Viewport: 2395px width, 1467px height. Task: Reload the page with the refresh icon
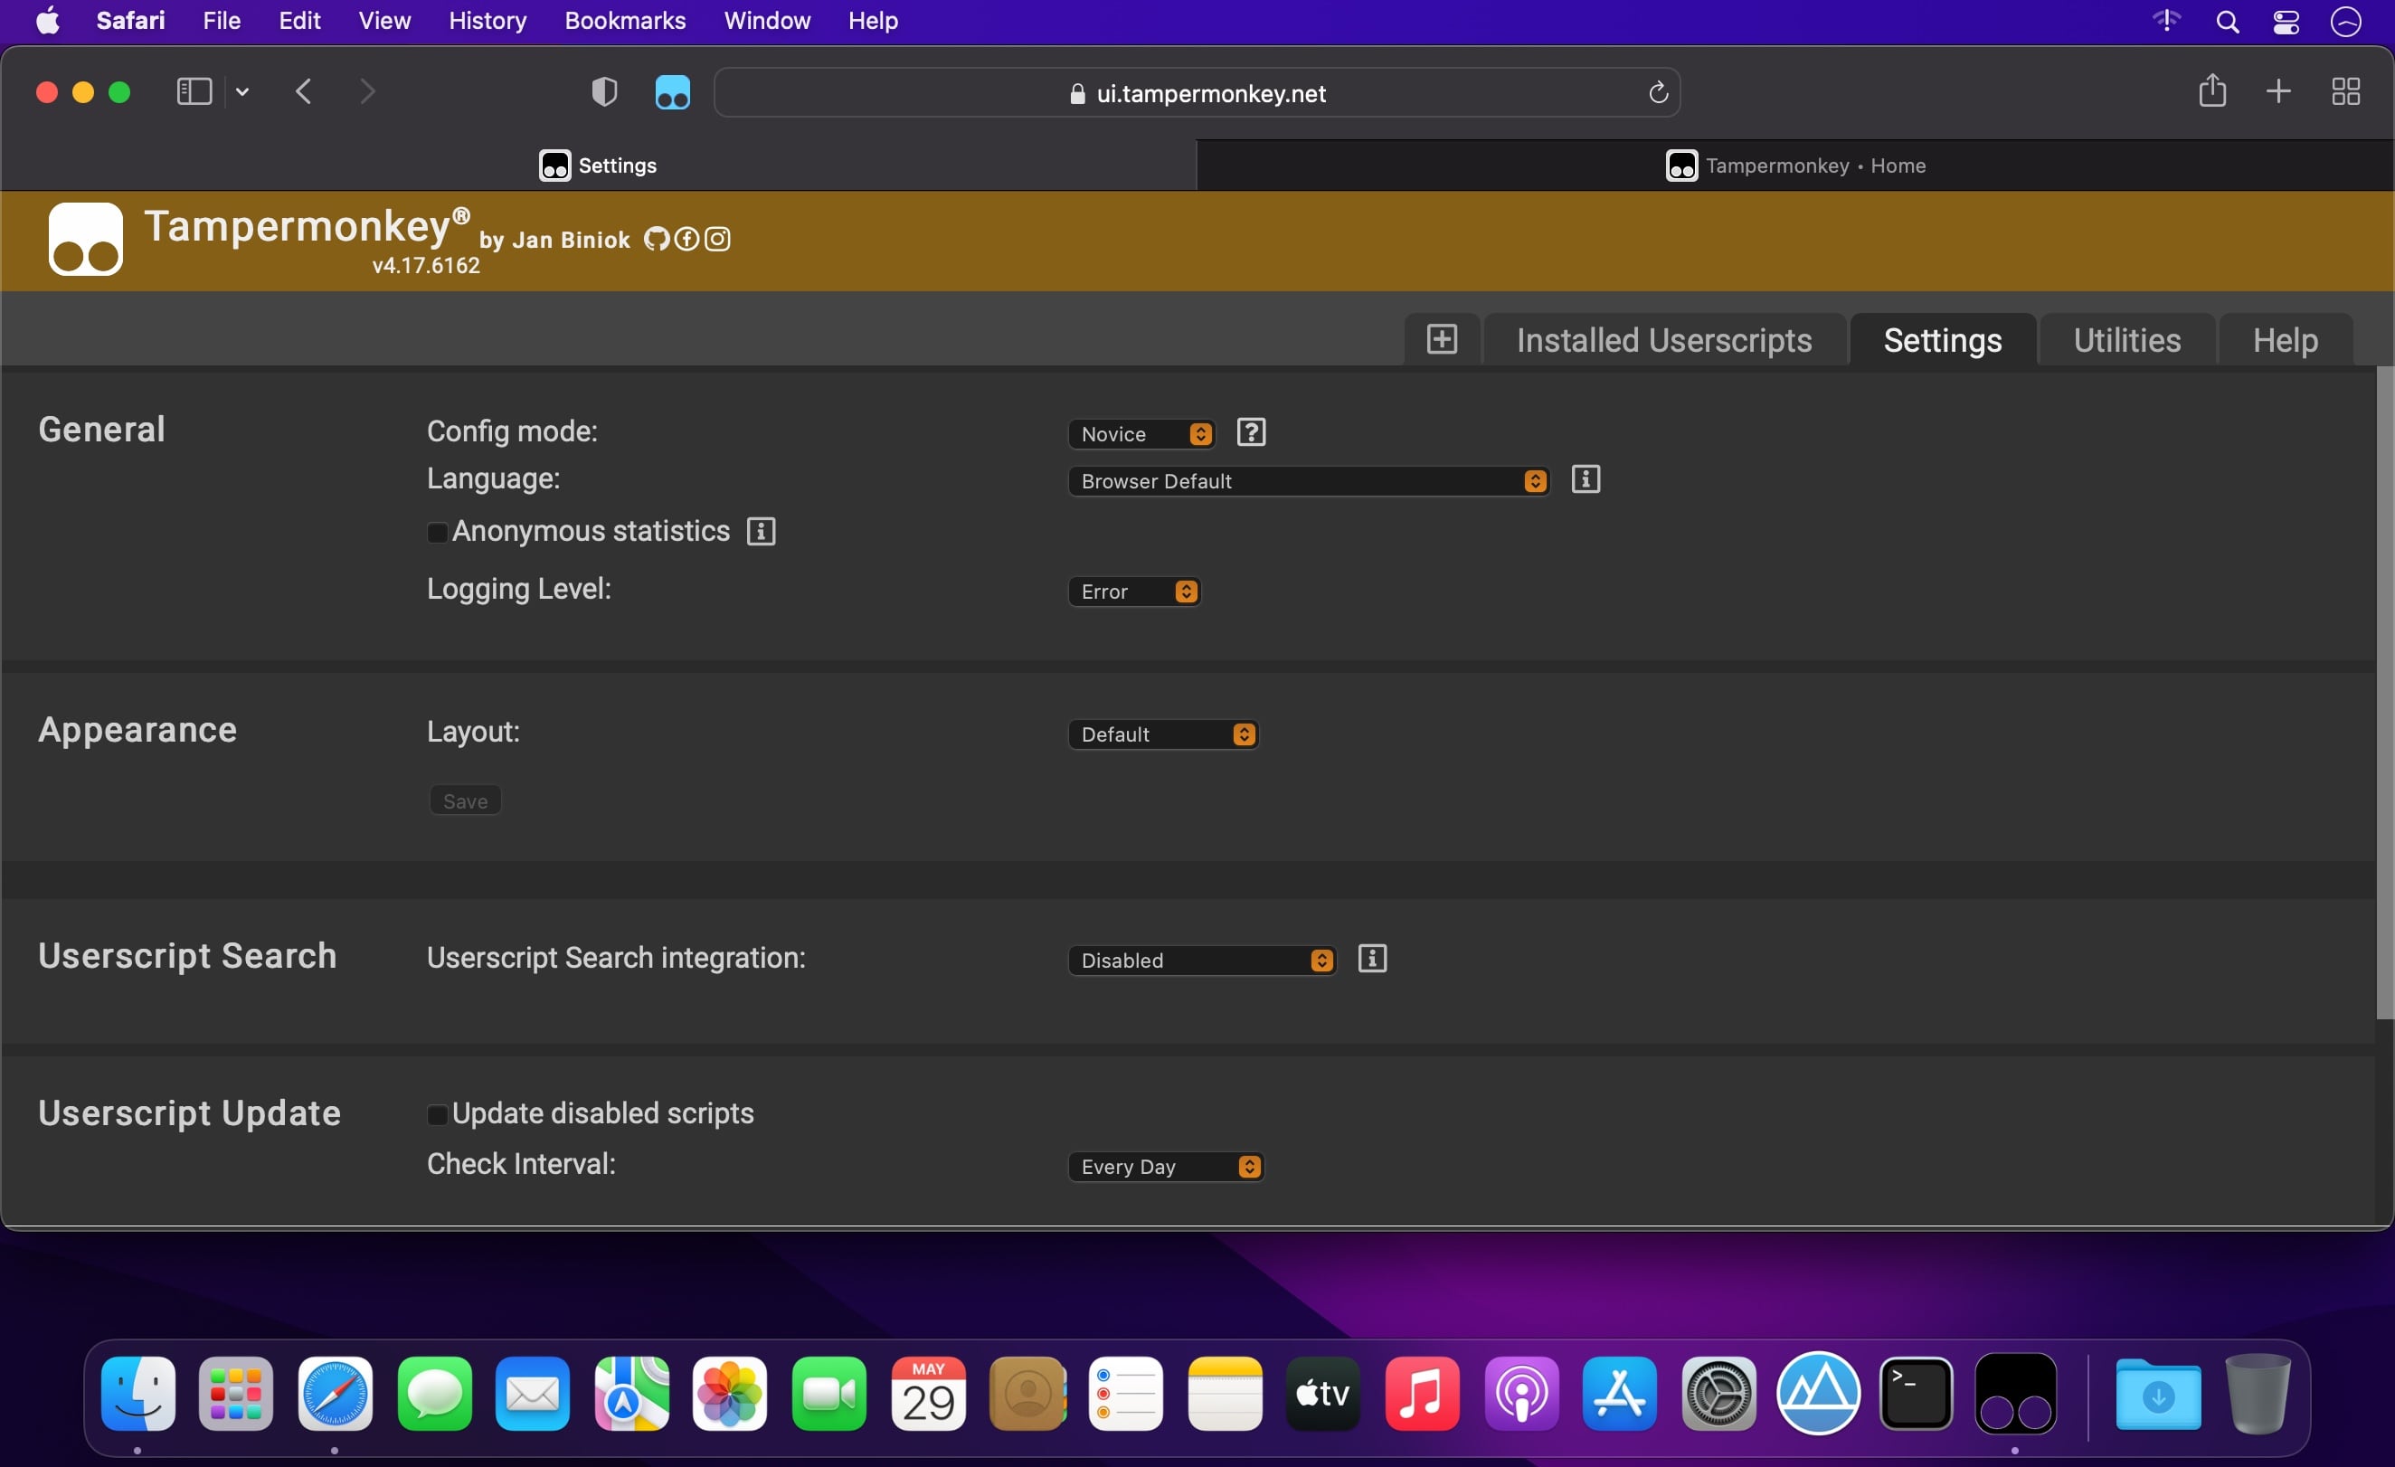click(x=1657, y=92)
